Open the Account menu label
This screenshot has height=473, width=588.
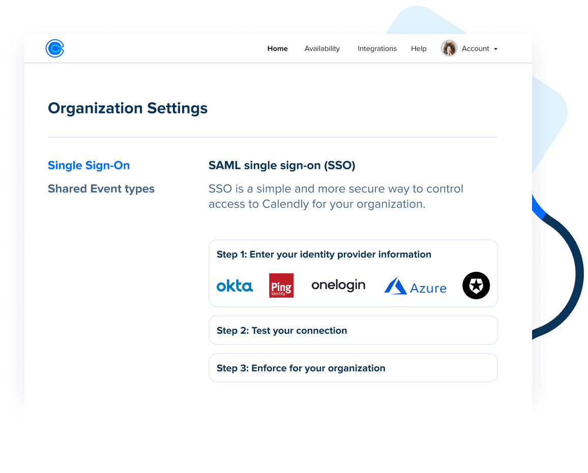coord(475,48)
